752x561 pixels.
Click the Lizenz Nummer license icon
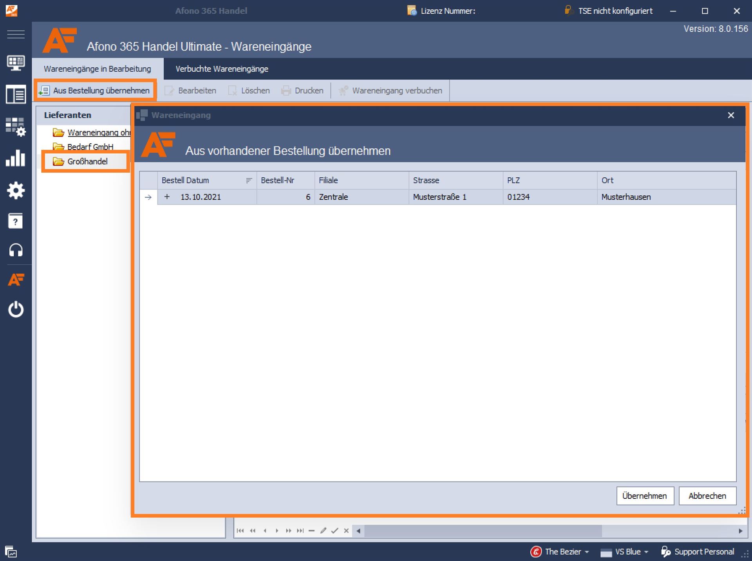pos(412,11)
